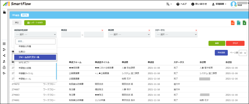Click the 戻る back button
Viewport: 249px width, 104px height.
click(17, 23)
